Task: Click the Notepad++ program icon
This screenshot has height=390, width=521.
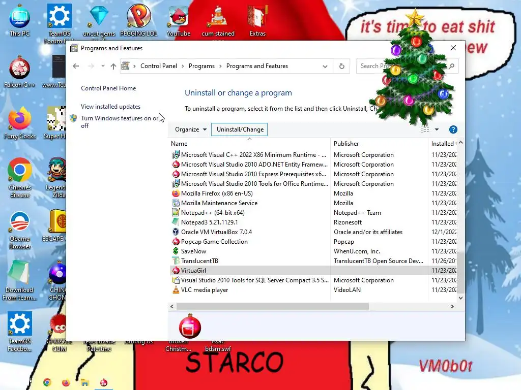Action: pos(176,213)
